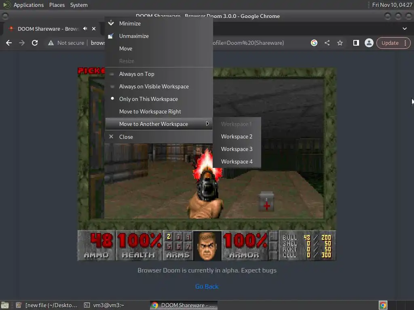Click the Google icon in address bar

(x=314, y=43)
